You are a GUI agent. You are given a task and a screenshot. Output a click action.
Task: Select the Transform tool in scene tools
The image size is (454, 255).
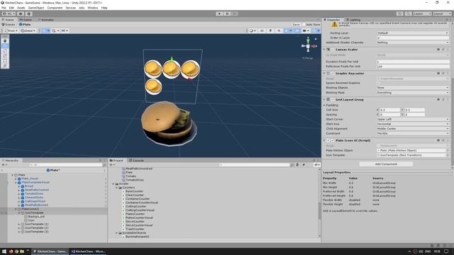pyautogui.click(x=5, y=66)
